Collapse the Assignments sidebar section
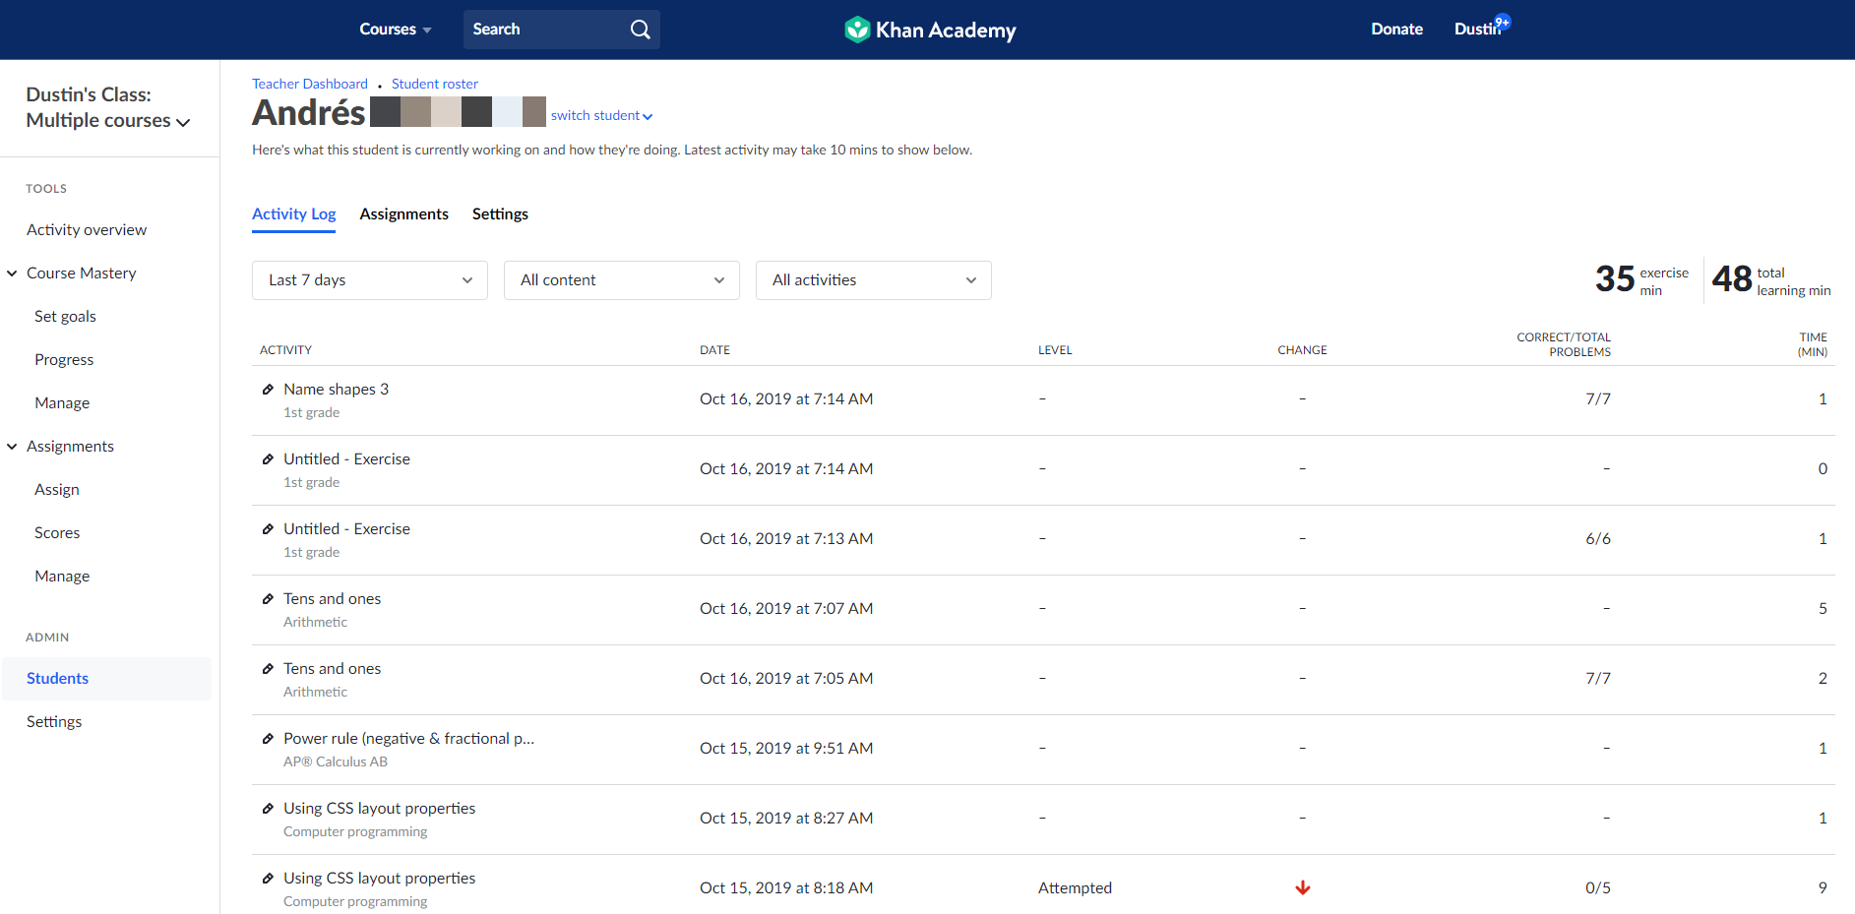 [x=13, y=447]
